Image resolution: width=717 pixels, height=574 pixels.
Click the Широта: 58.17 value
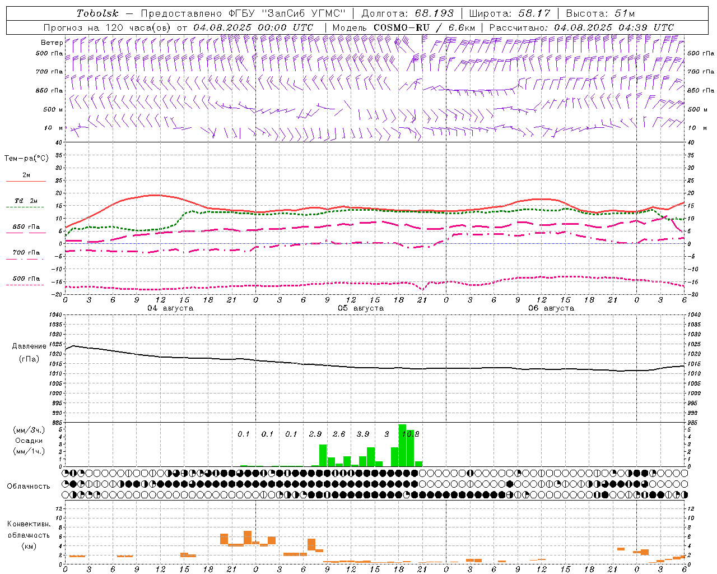click(510, 13)
